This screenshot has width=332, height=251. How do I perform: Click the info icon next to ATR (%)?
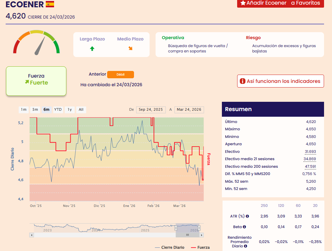click(x=247, y=216)
